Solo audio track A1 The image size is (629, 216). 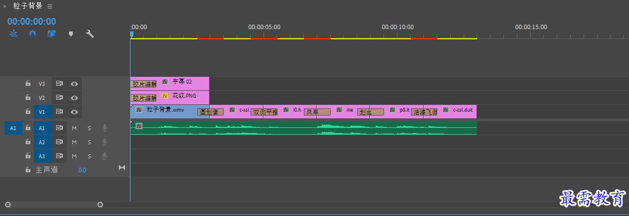point(90,128)
